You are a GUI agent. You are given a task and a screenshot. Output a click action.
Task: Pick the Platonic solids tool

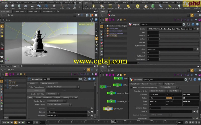[x=54, y=7]
